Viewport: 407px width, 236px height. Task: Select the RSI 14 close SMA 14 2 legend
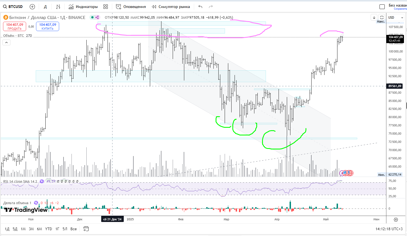20,181
